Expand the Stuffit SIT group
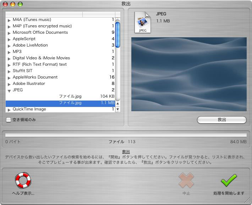The height and width of the screenshot is (205, 252). [x=9, y=71]
